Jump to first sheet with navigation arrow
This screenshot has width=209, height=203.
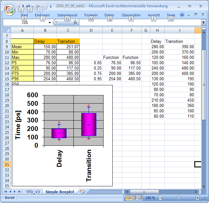click(x=6, y=191)
